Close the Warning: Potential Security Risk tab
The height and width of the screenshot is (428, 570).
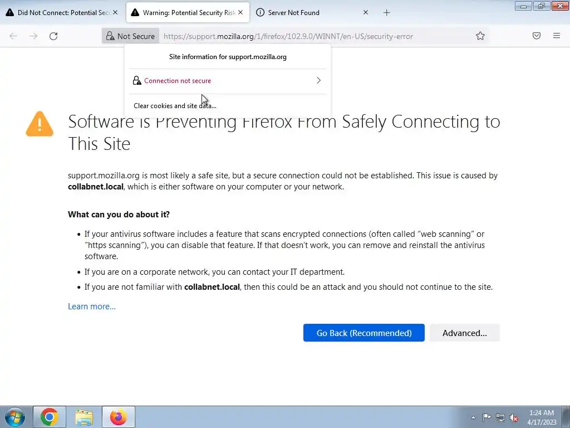[240, 12]
